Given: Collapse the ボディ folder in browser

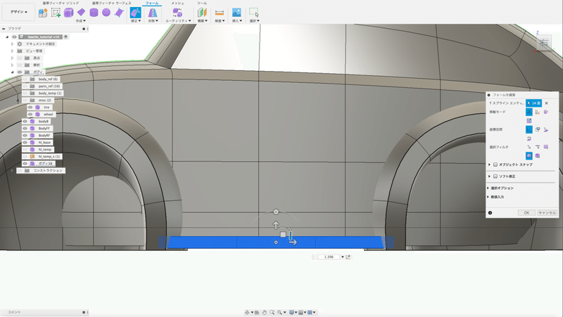Looking at the screenshot, I should coord(12,72).
